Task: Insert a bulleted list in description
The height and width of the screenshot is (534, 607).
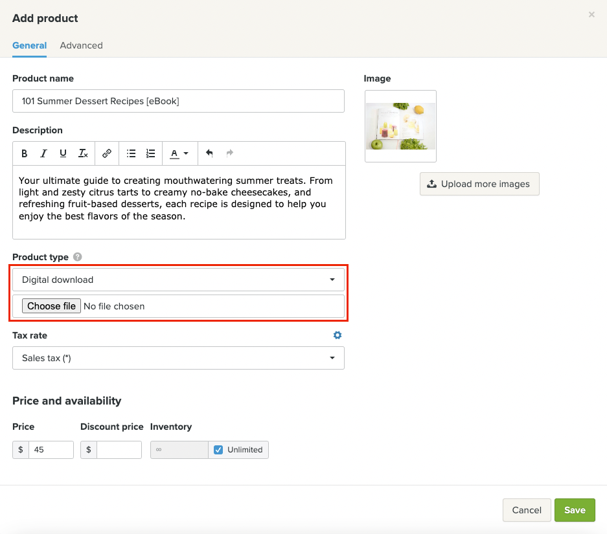Action: coord(131,153)
